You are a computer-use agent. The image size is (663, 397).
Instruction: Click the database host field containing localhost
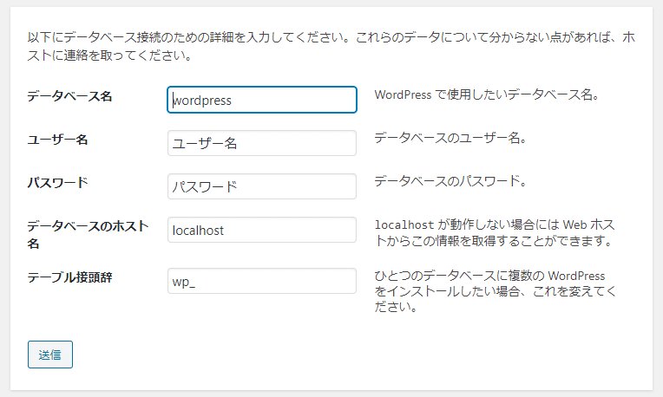261,230
